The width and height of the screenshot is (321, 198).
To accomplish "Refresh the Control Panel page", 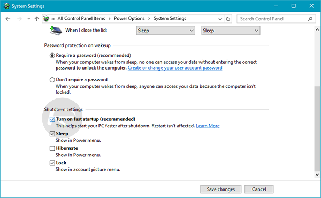I will [x=228, y=19].
